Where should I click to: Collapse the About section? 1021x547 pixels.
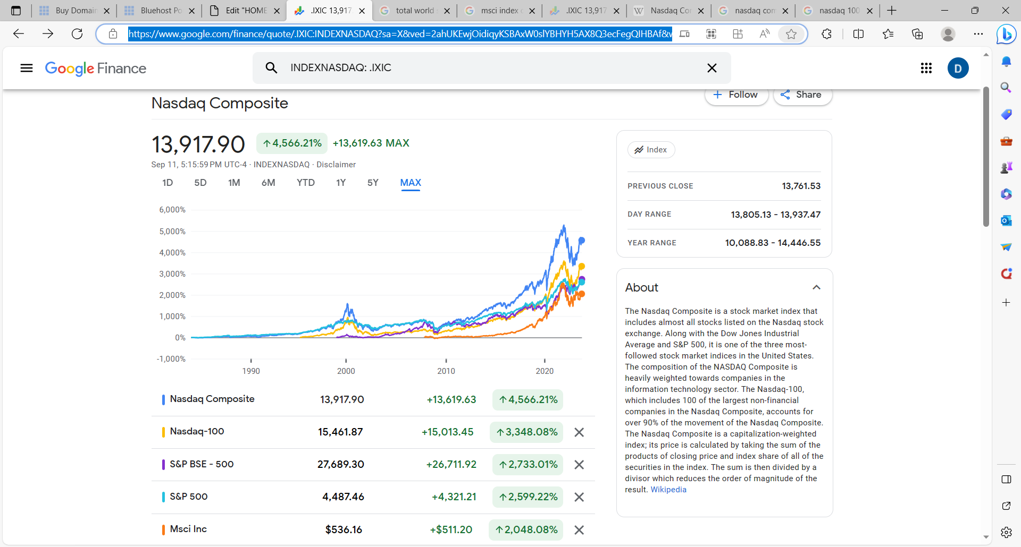pyautogui.click(x=816, y=287)
